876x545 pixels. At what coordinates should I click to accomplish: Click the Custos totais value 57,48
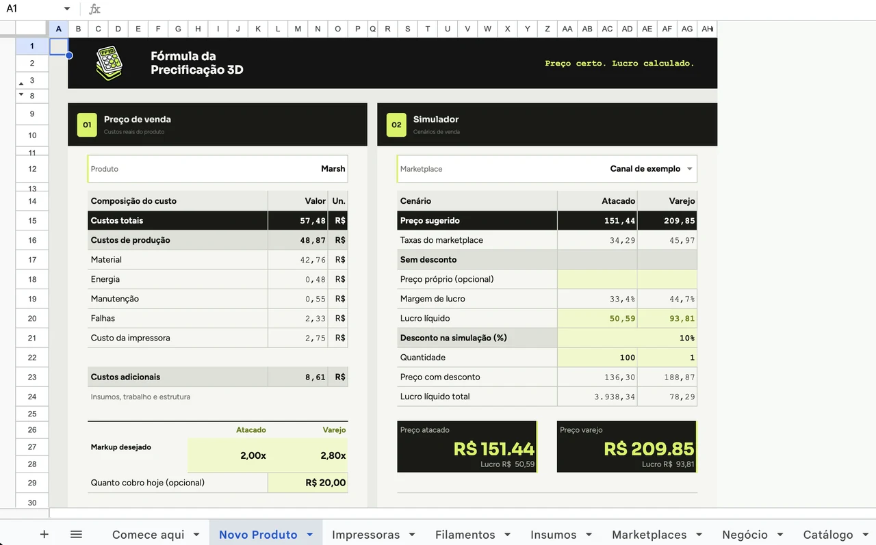[298, 221]
